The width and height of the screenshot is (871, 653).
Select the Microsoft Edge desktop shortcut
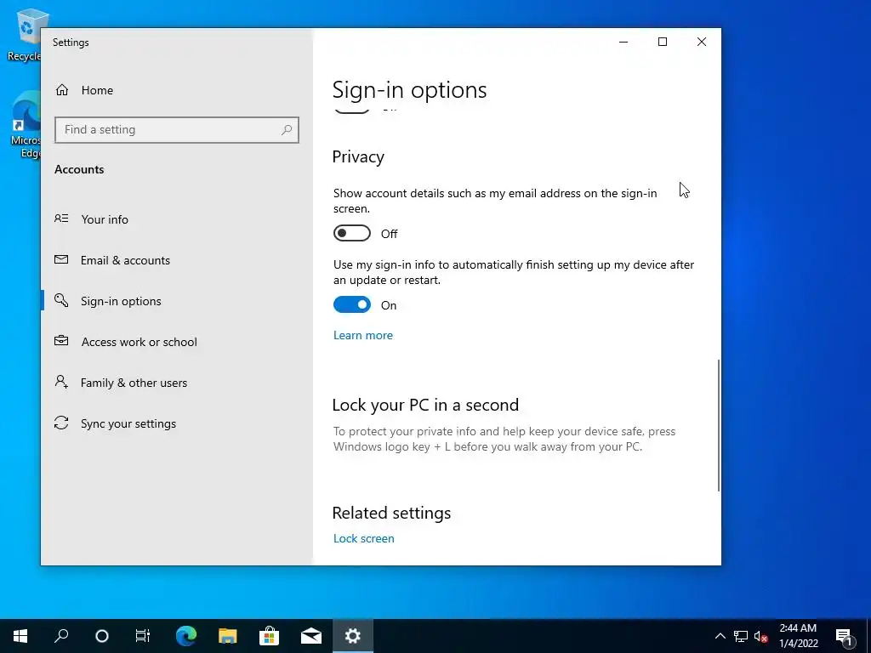(x=26, y=126)
